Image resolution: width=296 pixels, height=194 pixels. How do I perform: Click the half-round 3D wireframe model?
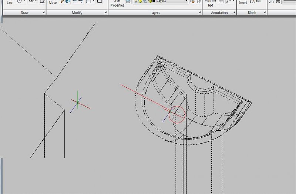[x=192, y=100]
